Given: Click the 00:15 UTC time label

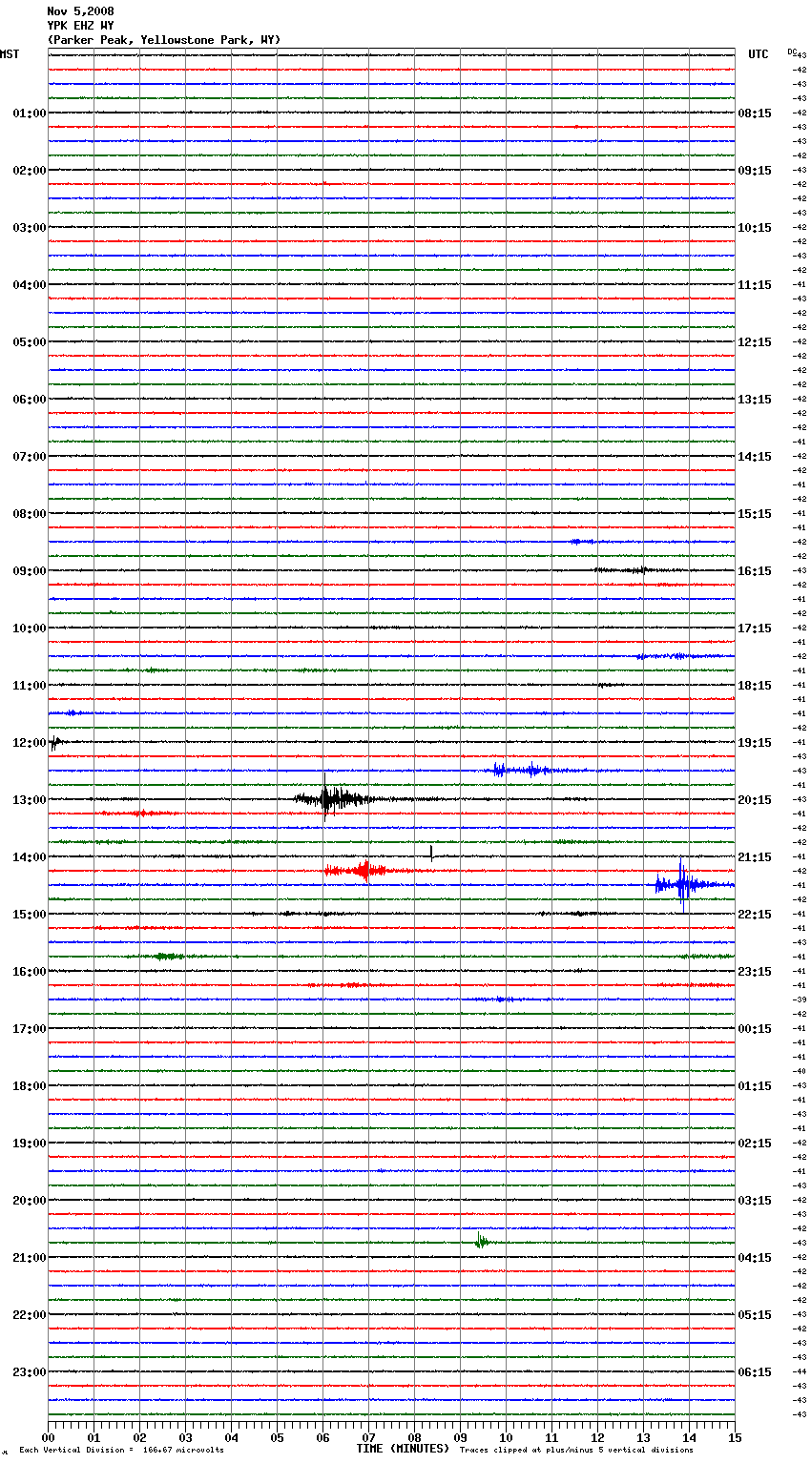Looking at the screenshot, I should (x=755, y=1029).
